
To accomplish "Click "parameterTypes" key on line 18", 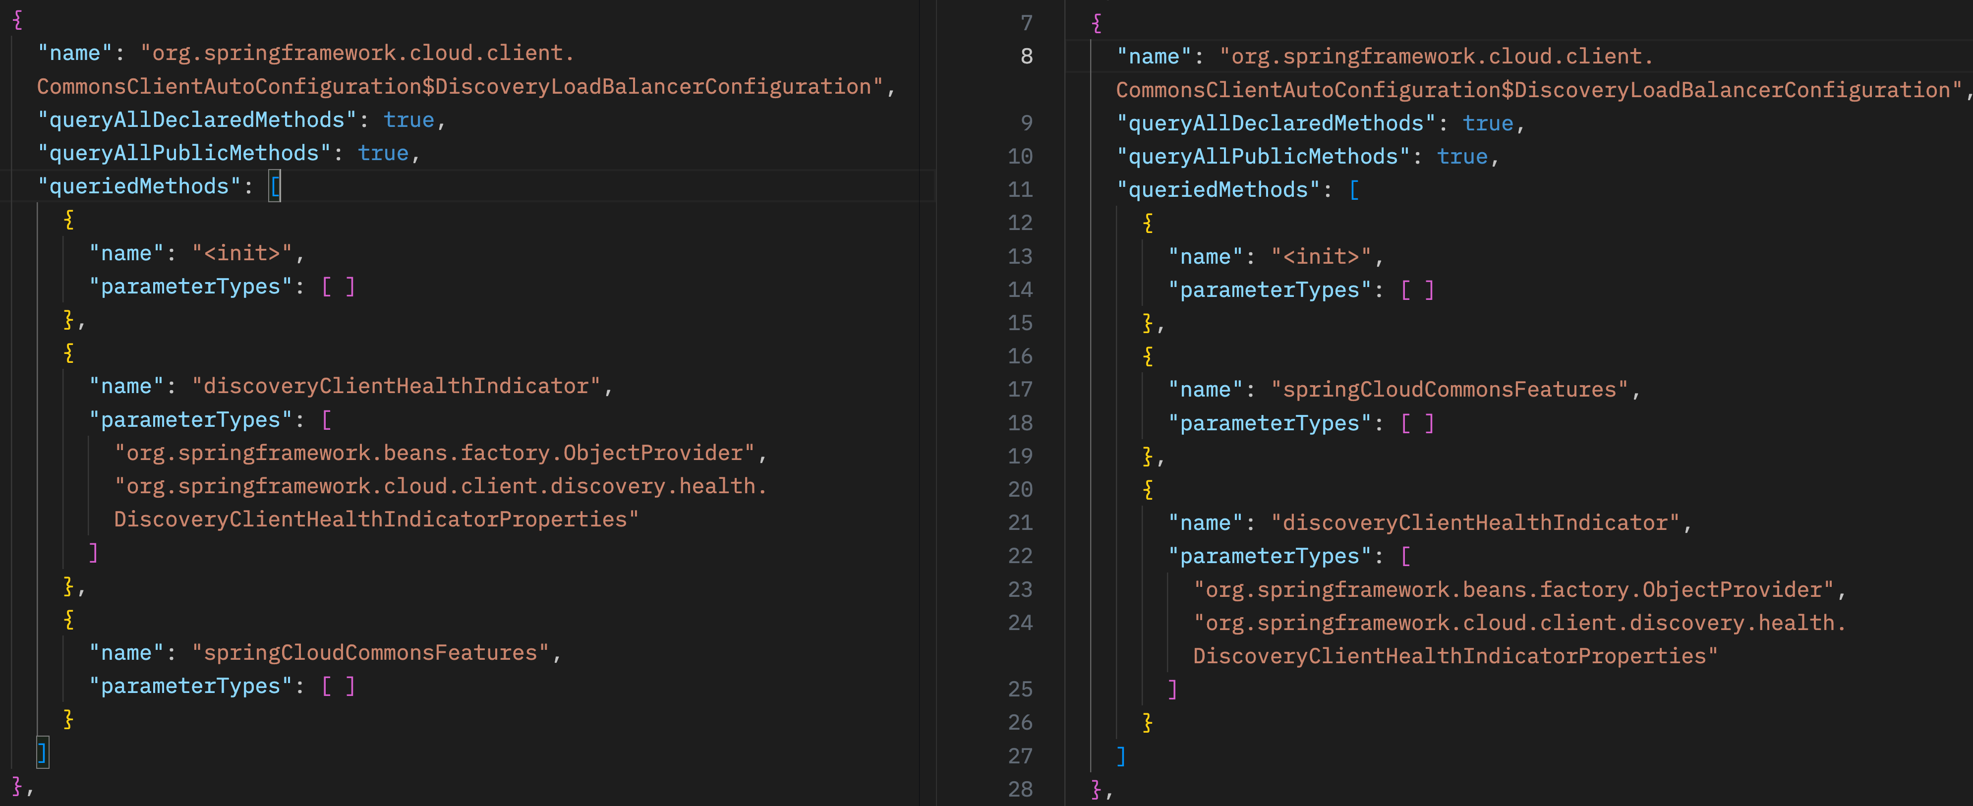I will coord(1270,423).
